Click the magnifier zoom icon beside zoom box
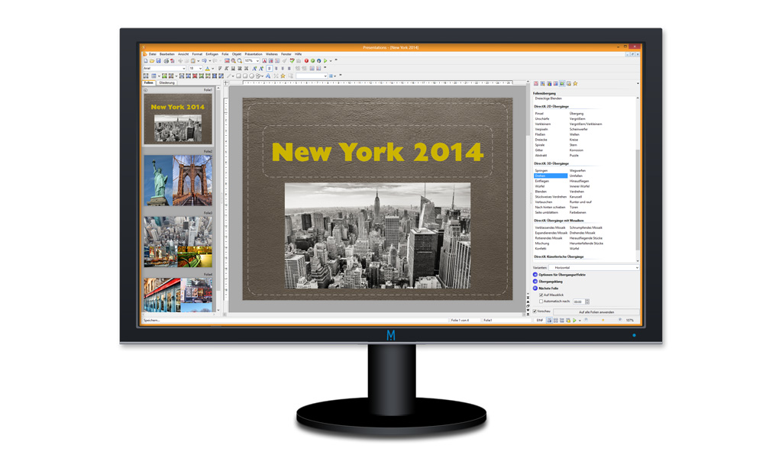This screenshot has width=782, height=458. [240, 61]
